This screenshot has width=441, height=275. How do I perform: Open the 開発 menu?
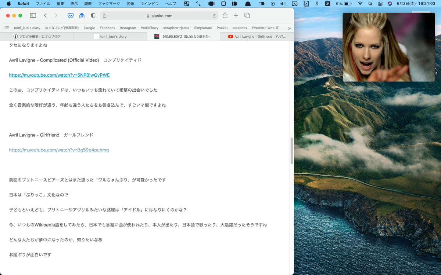pos(130,4)
